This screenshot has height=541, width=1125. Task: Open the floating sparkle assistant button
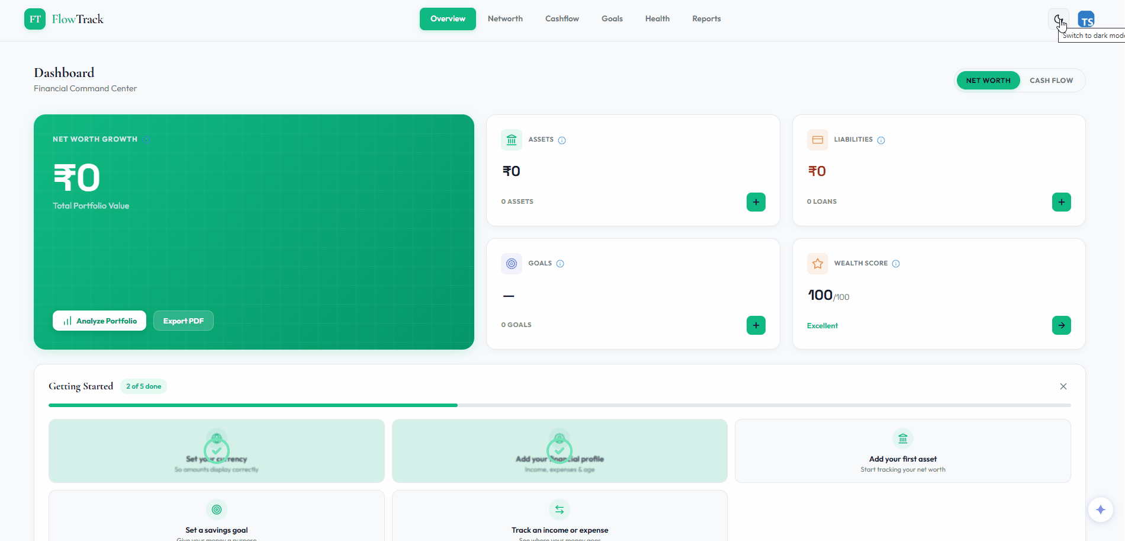[1101, 510]
